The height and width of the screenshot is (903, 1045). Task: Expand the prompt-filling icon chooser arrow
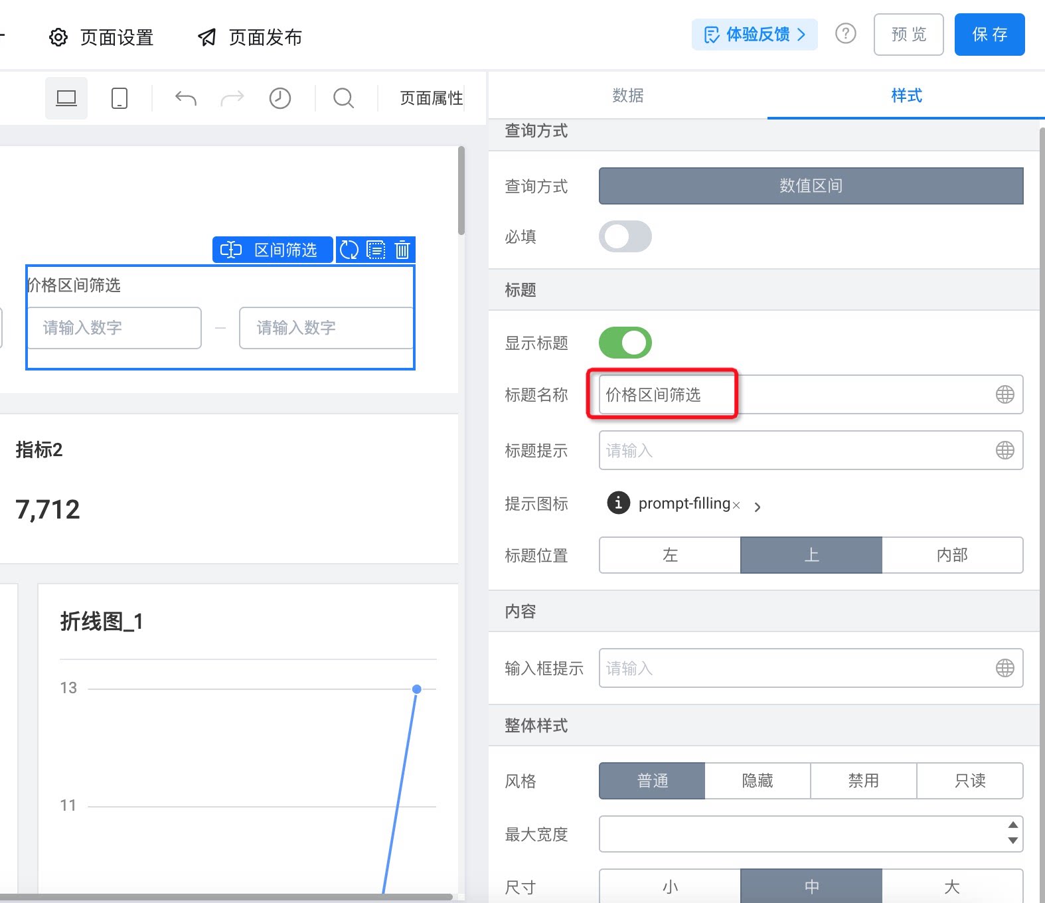(x=758, y=507)
